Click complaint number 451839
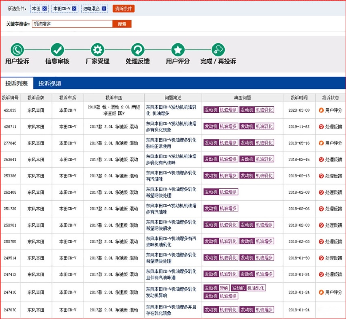 tap(10, 110)
